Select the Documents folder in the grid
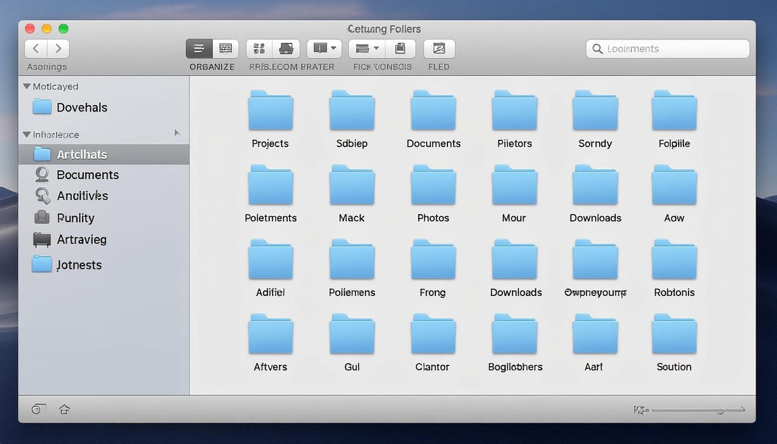 tap(434, 110)
